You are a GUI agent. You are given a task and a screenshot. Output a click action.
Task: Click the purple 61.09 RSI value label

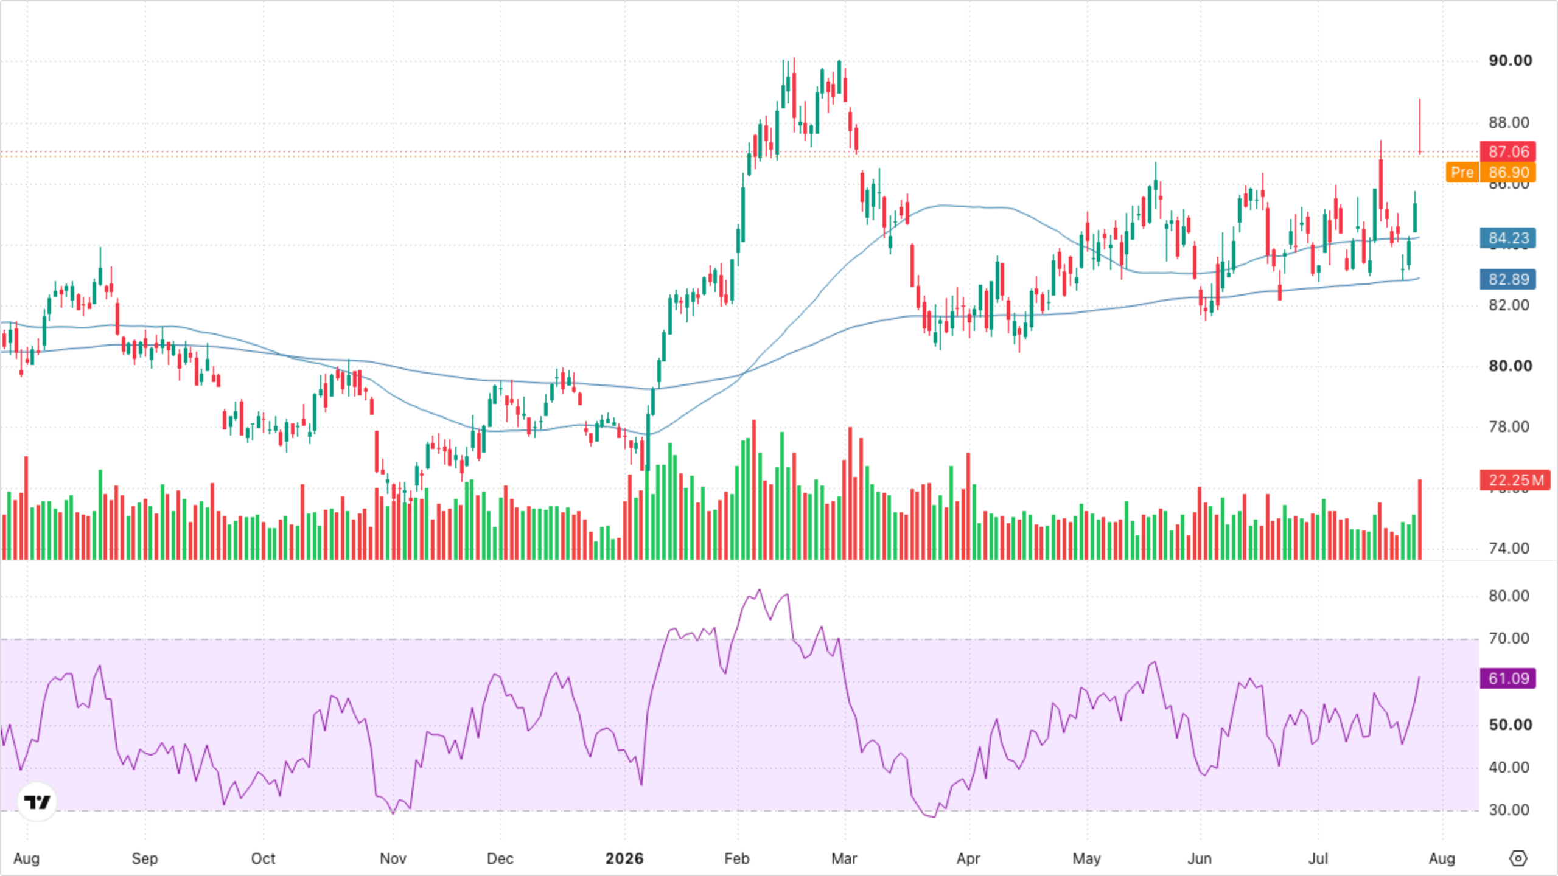pyautogui.click(x=1508, y=678)
